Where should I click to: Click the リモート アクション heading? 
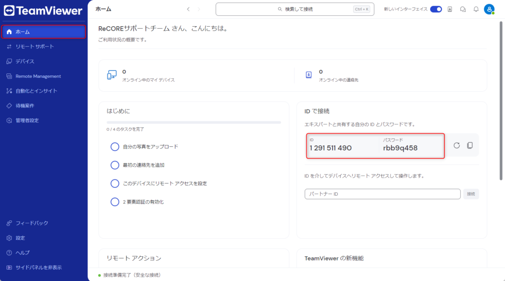point(134,258)
